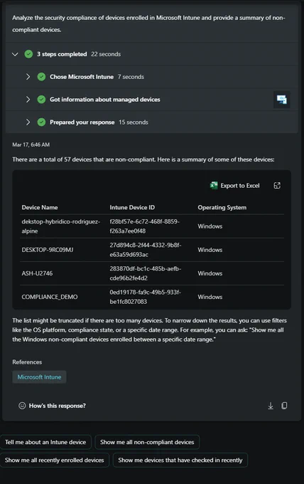The image size is (304, 484).
Task: Click the 22 seconds duration text
Action: [106, 54]
